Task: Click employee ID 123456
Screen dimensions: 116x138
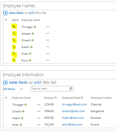Action: [49, 105]
